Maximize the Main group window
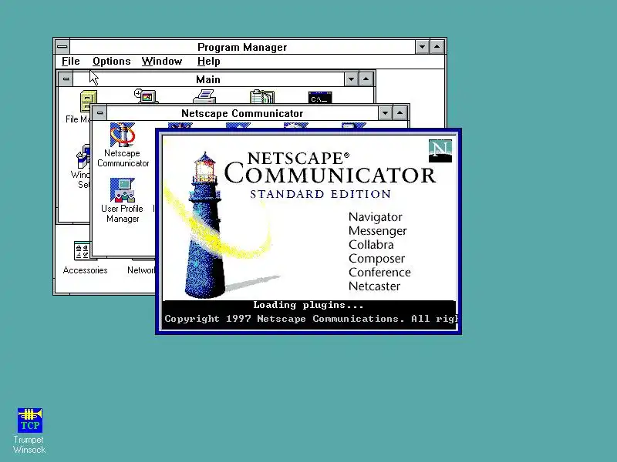 tap(366, 79)
